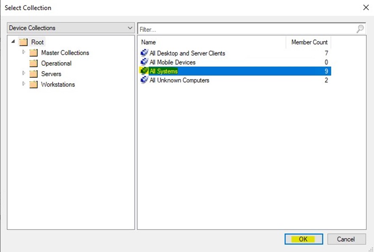Click the search magnifier icon in filter box
Image resolution: width=374 pixels, height=252 pixels.
[360, 29]
